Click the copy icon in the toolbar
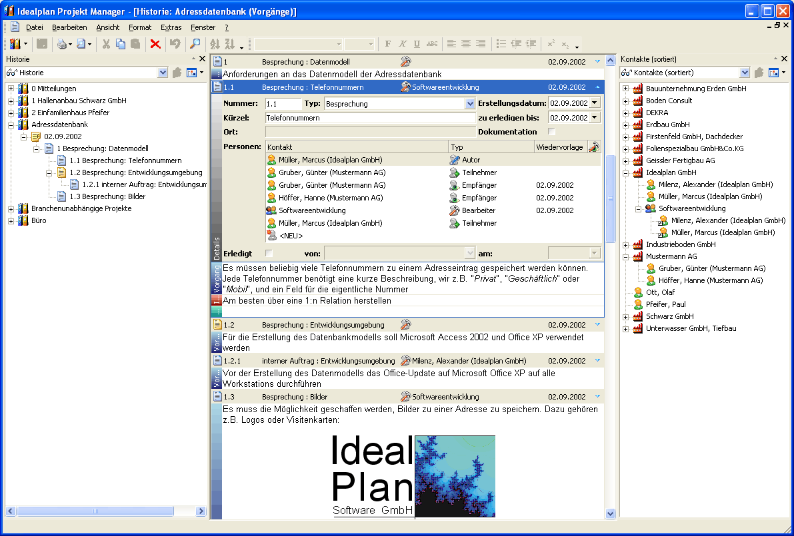 [x=121, y=45]
